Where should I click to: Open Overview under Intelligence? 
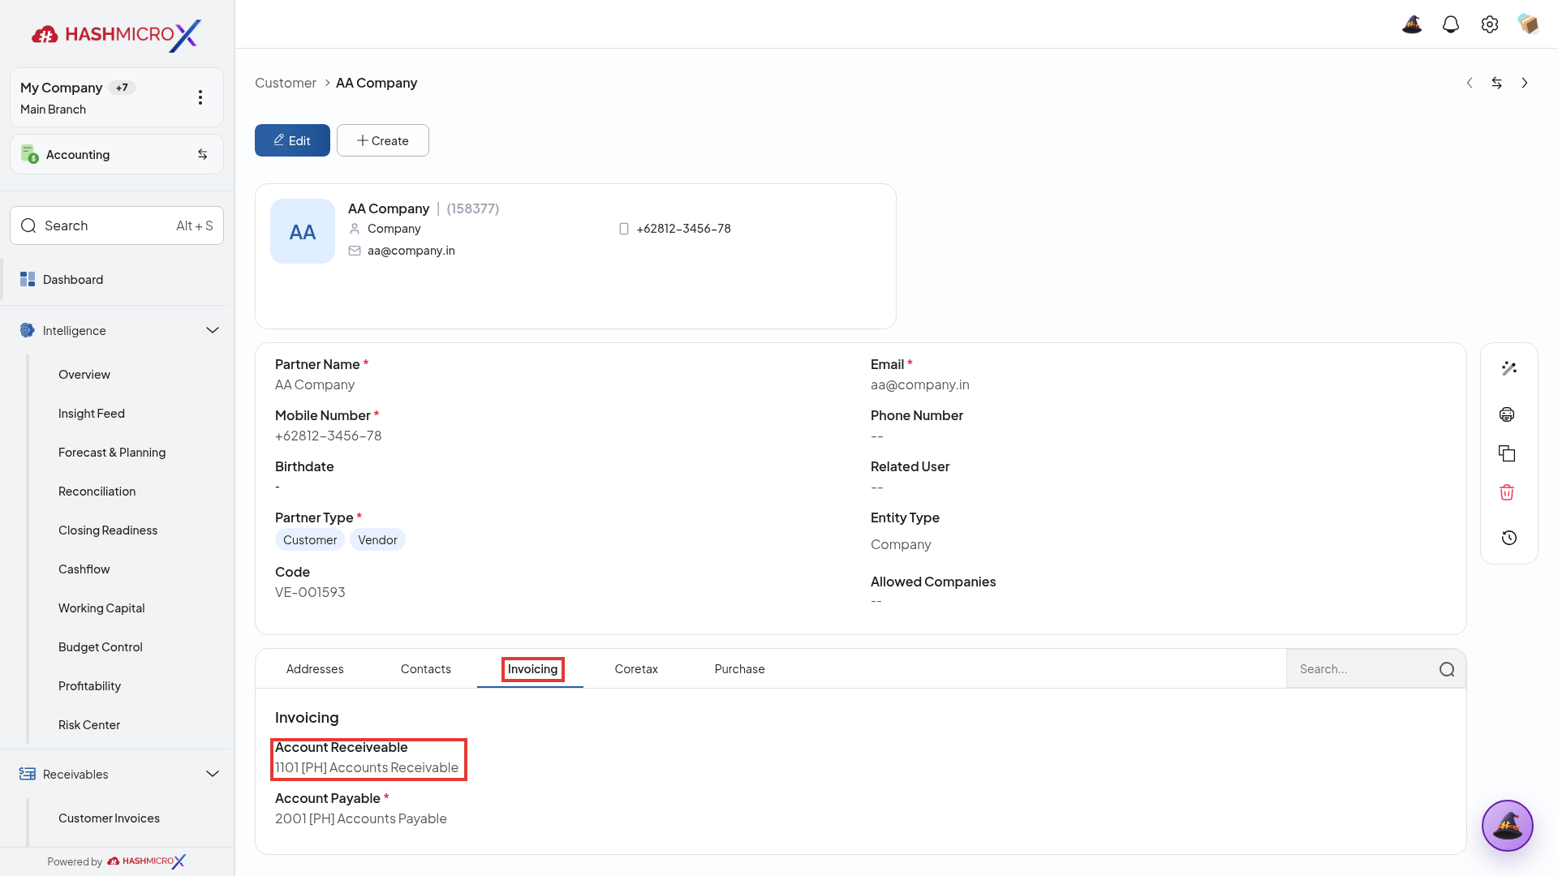(x=84, y=374)
